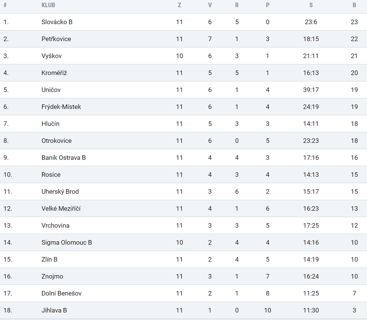Sort by the KLUB column header
Screen dimensions: 367x320
48,5
